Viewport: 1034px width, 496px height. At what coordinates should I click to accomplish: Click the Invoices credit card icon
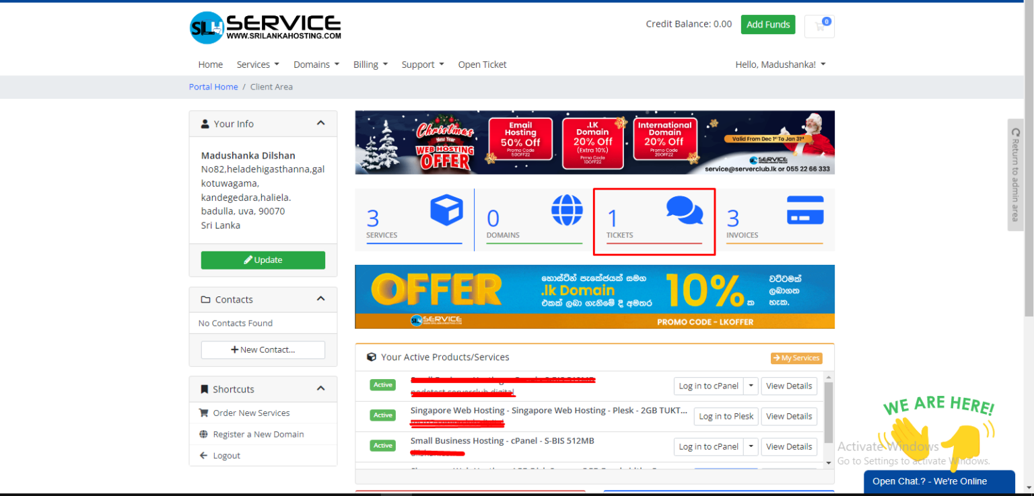tap(804, 210)
